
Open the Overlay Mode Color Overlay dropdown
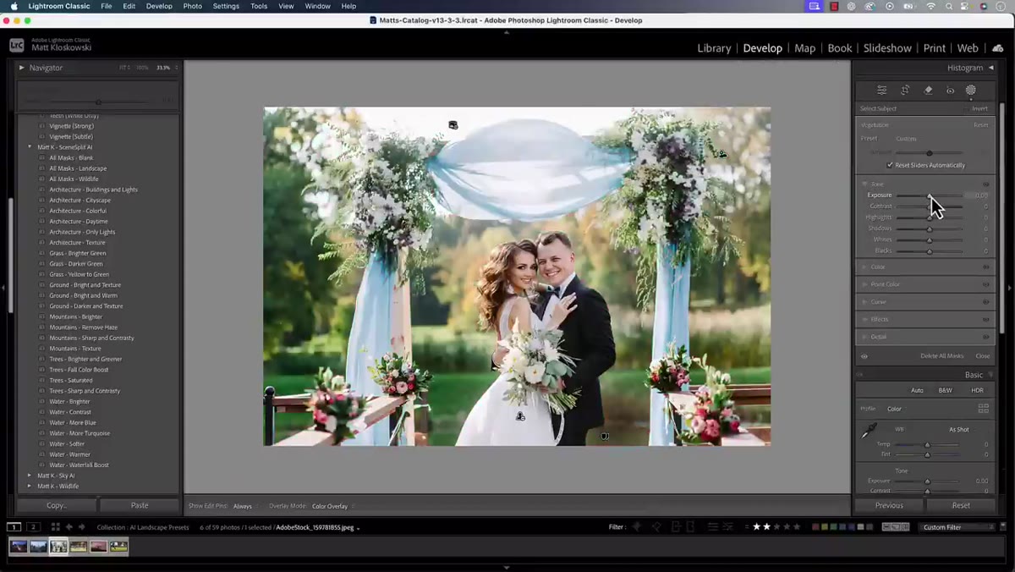(332, 506)
